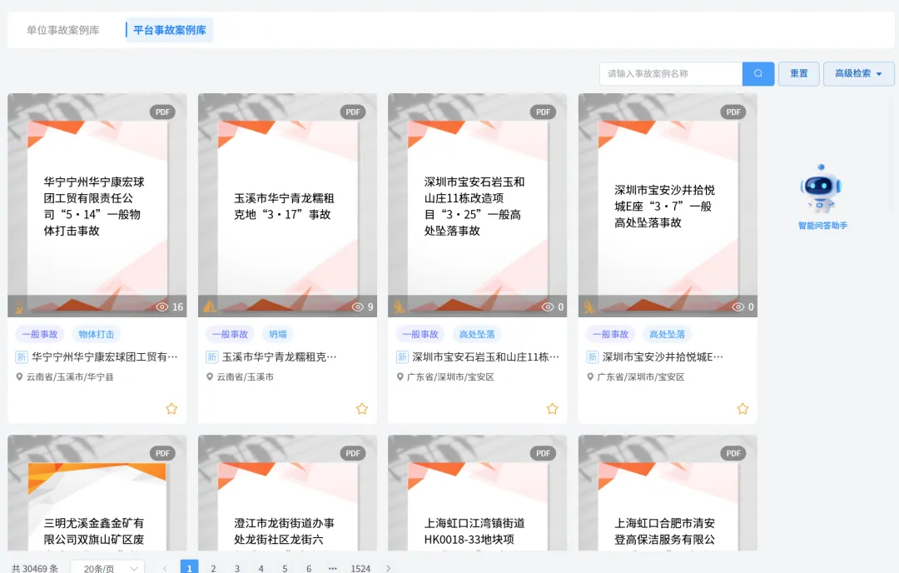
Task: Click PDF badge on 深圳市宝安沙井拾悦城 card
Action: pos(733,112)
